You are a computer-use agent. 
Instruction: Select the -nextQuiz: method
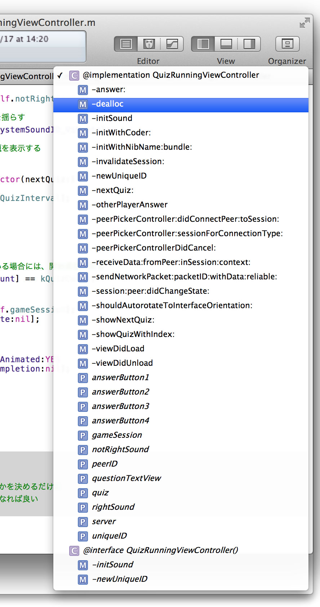pyautogui.click(x=181, y=190)
